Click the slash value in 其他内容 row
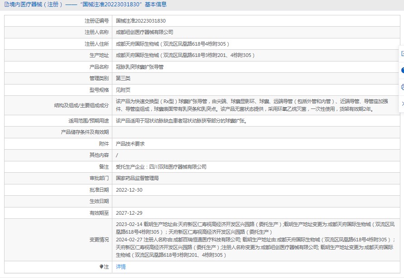The width and height of the screenshot is (404, 278). coord(117,155)
